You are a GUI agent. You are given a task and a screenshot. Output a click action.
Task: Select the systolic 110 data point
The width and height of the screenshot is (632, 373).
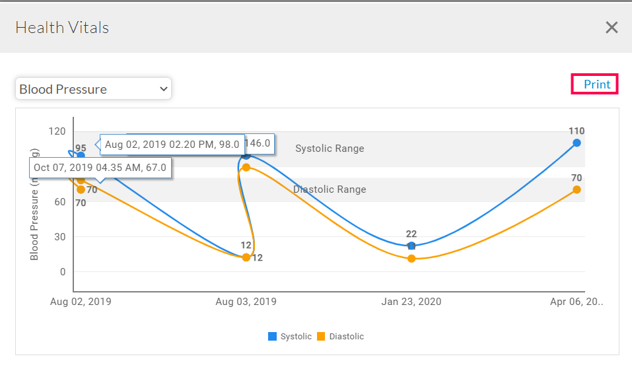coord(577,143)
